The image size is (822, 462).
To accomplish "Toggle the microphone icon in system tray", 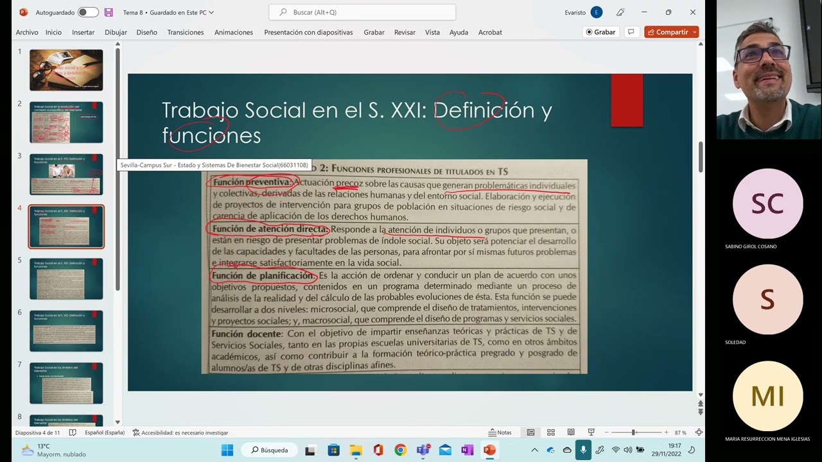I will pyautogui.click(x=583, y=450).
